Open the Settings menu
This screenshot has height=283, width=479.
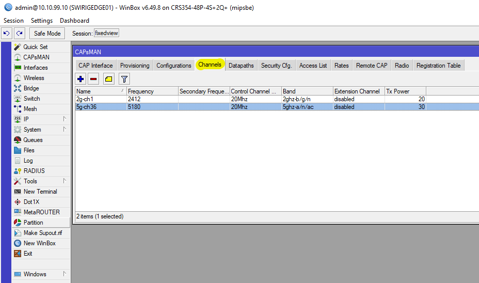[x=42, y=21]
